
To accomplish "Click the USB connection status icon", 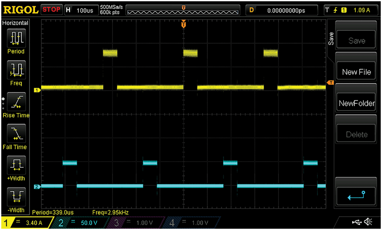I will (x=357, y=222).
